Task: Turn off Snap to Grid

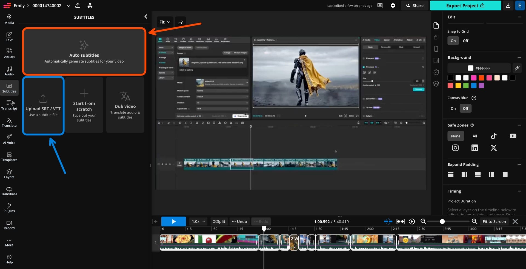Action: click(x=466, y=41)
